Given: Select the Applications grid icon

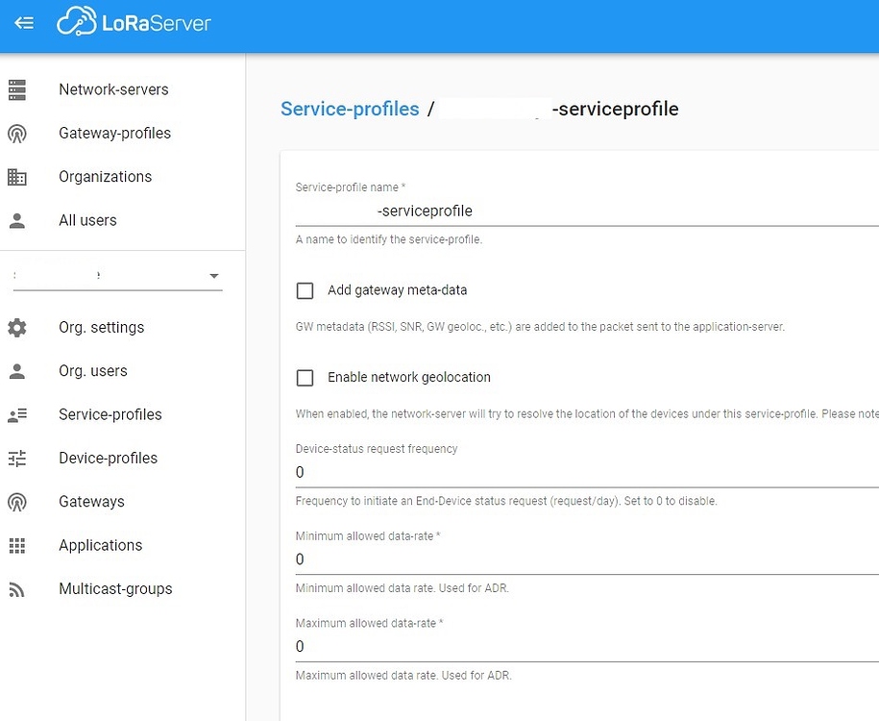Looking at the screenshot, I should 18,545.
